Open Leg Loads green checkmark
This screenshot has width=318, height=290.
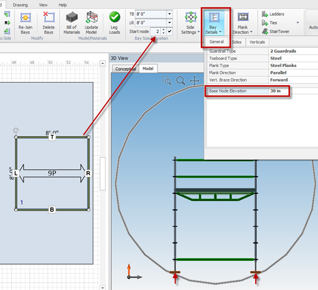[x=115, y=17]
